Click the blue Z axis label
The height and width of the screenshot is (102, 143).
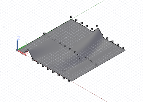18,38
